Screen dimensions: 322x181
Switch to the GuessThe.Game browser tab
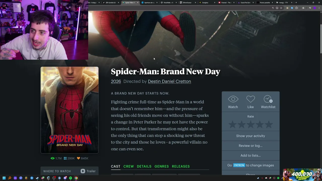tap(245, 3)
